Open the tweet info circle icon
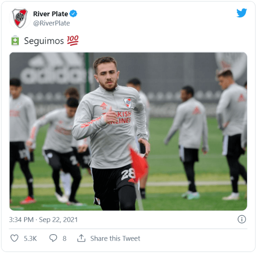Image resolution: width=257 pixels, height=253 pixels. [x=242, y=219]
